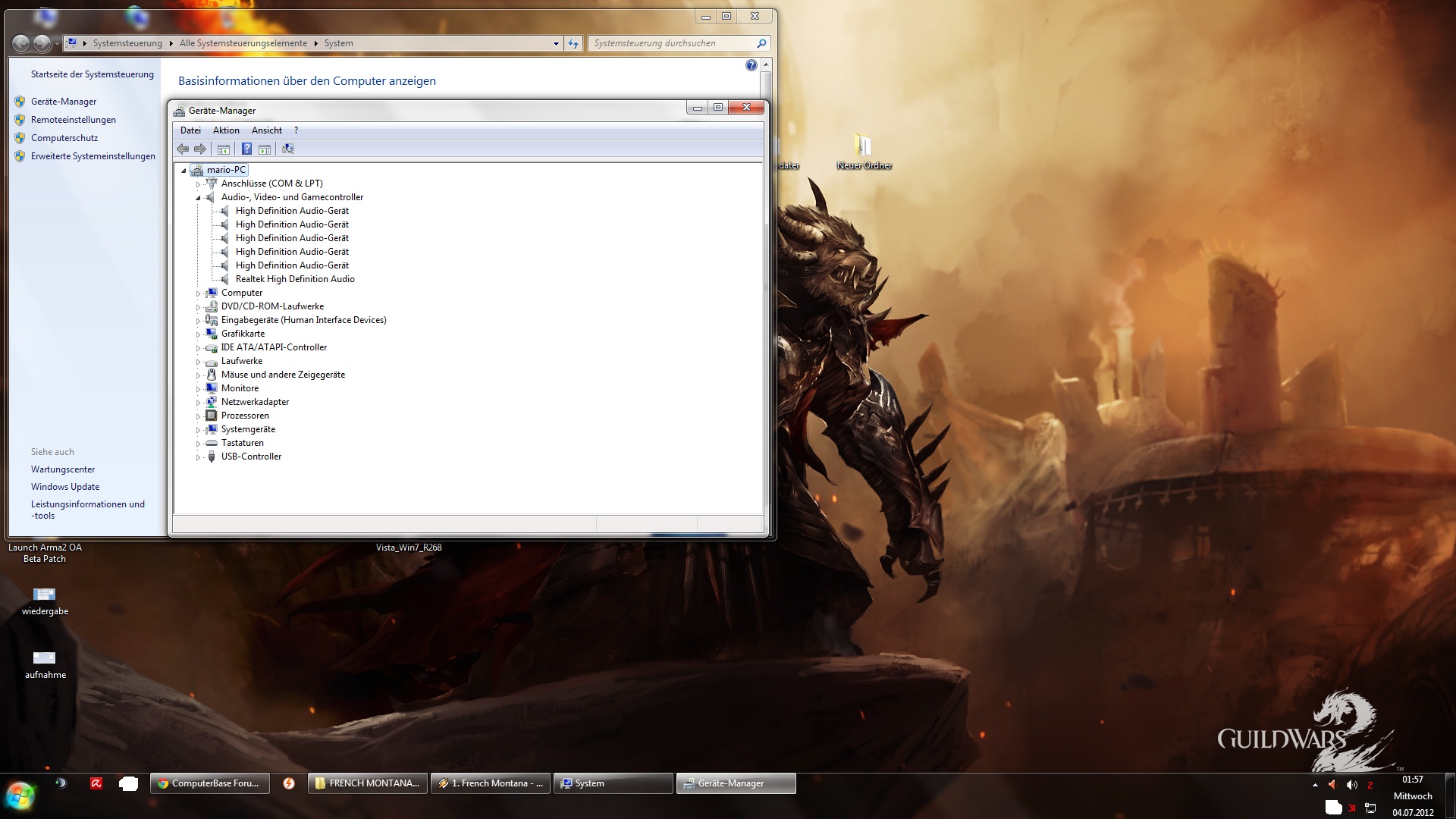Click the refresh button beside address bar

pos(573,43)
